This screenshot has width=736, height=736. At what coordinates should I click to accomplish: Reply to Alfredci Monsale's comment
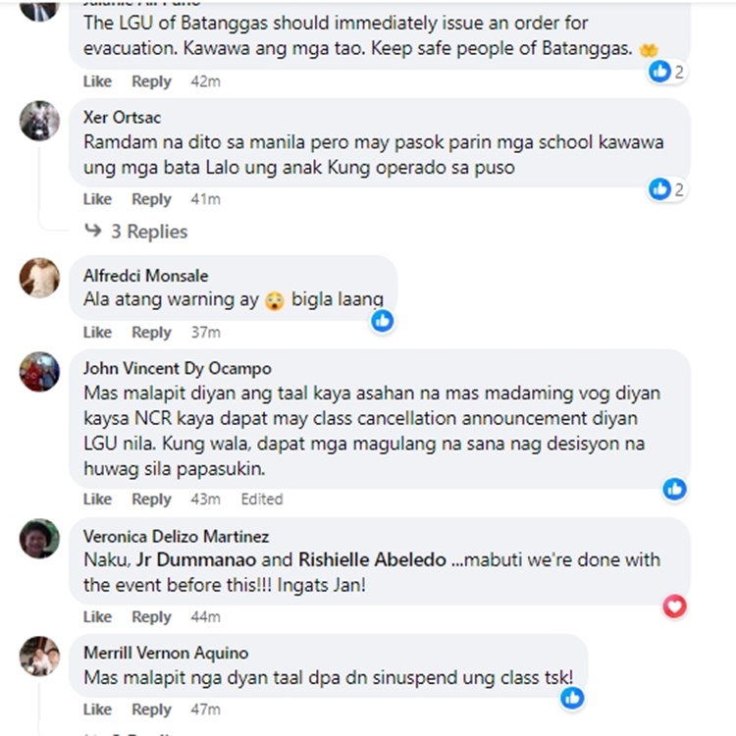pyautogui.click(x=151, y=332)
